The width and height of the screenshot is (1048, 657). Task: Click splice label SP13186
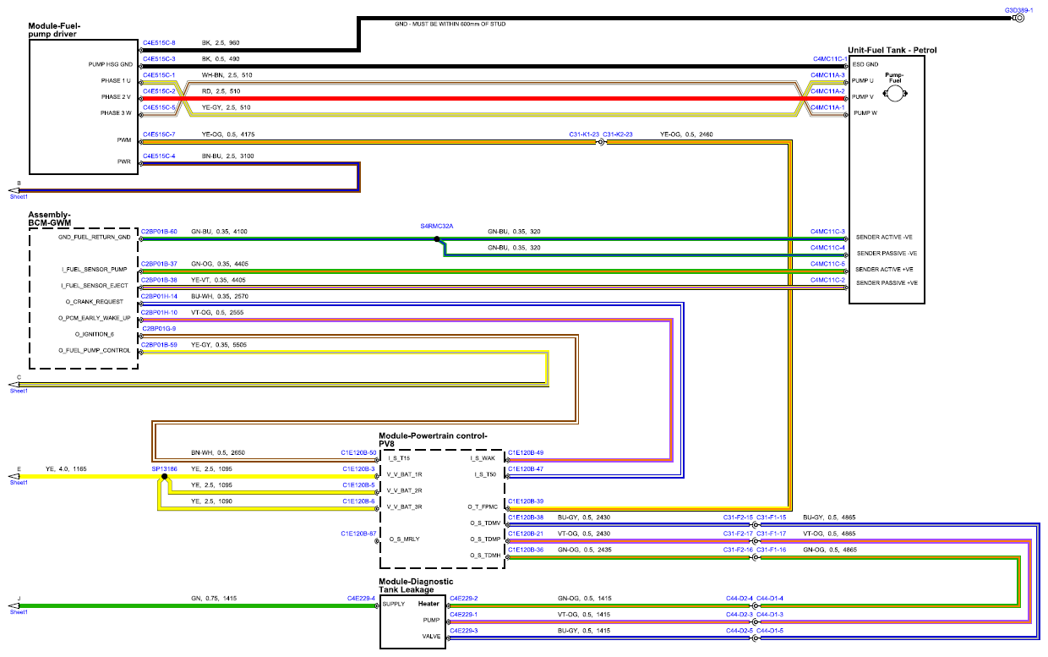165,468
